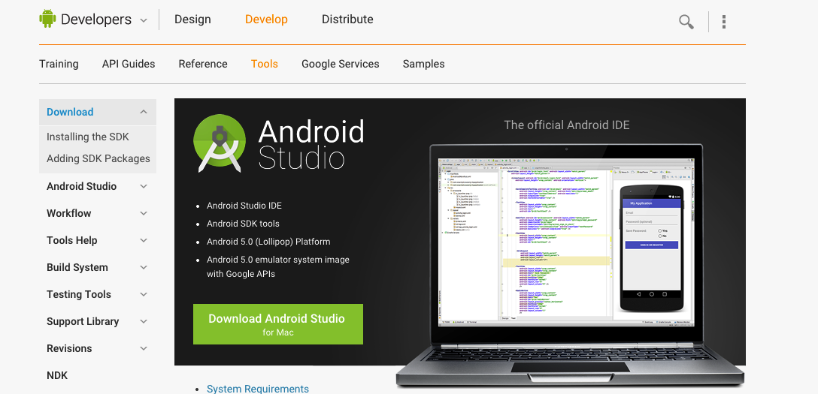Click 'Android 5.0 (Lollipop) Platform' text
This screenshot has width=818, height=394.
tap(268, 242)
